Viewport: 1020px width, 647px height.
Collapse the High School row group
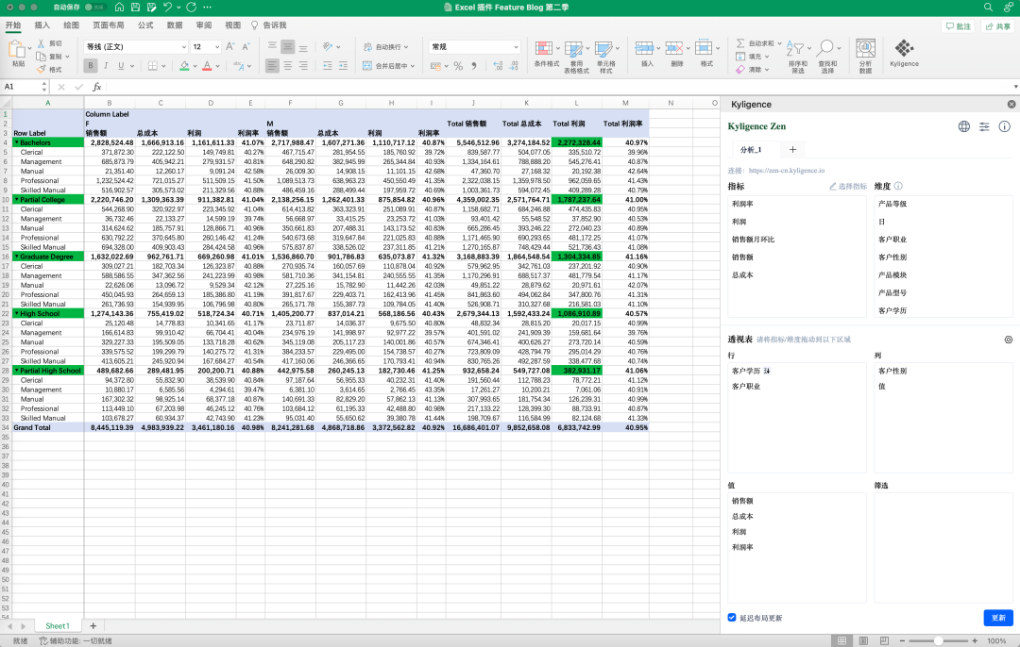[x=16, y=313]
